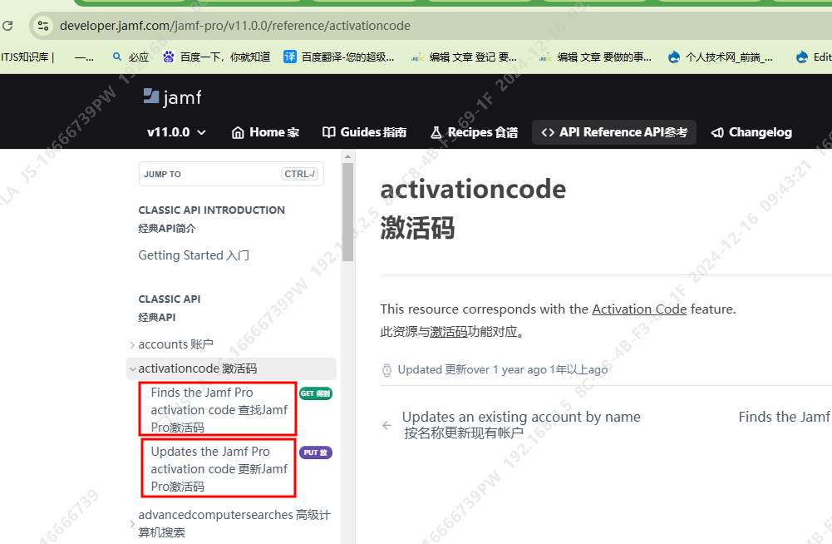Viewport: 832px width, 544px height.
Task: Open Updates the Jamf Pro activation code
Action: click(219, 468)
